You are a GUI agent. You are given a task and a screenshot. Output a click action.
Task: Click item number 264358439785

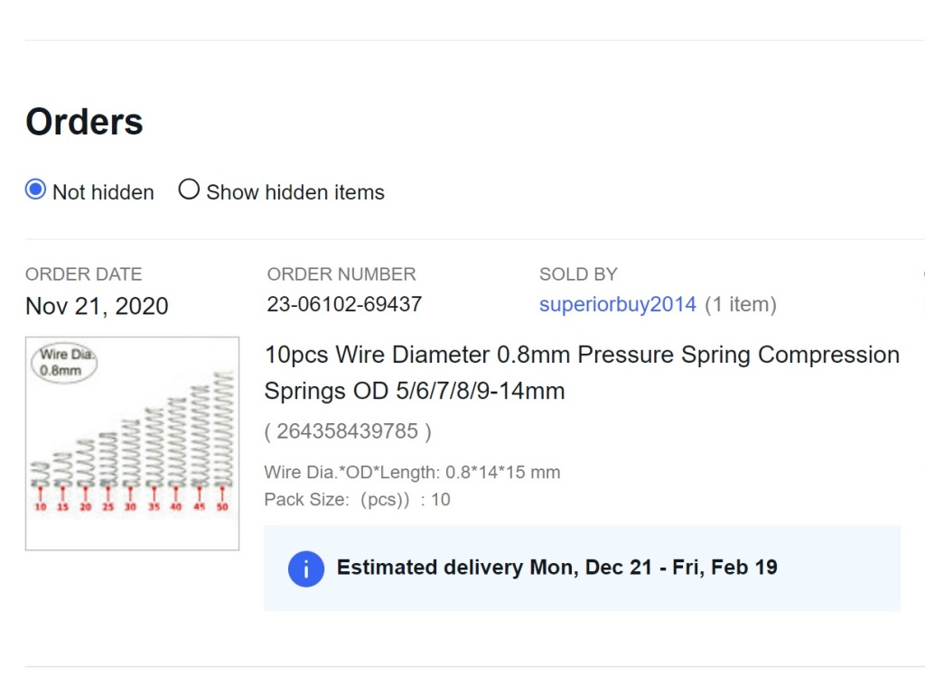348,431
